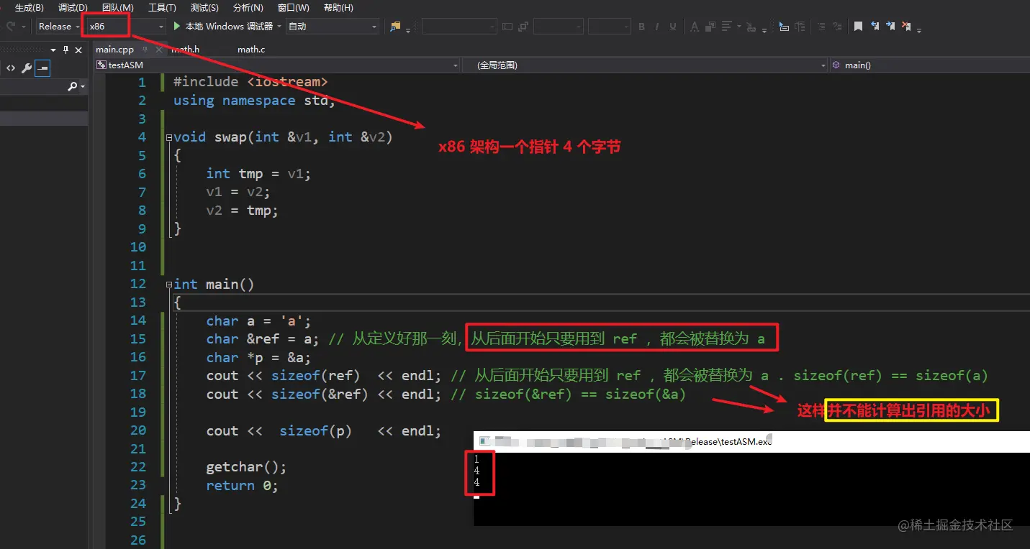Click the 'using namespace std;' line
The image size is (1030, 549).
click(x=254, y=101)
